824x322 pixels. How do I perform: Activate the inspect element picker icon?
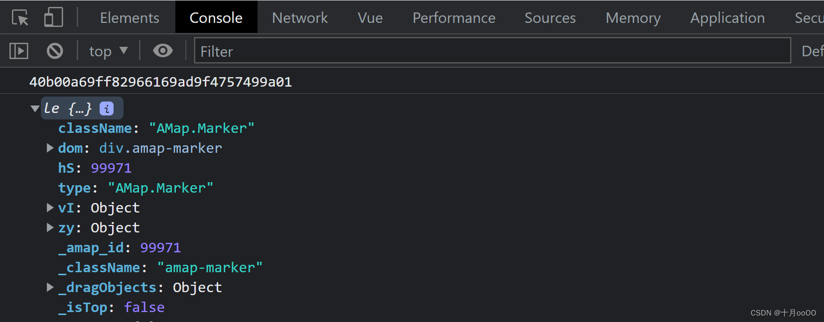tap(20, 18)
